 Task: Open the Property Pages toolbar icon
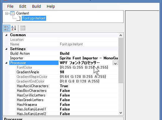pos(23,28)
